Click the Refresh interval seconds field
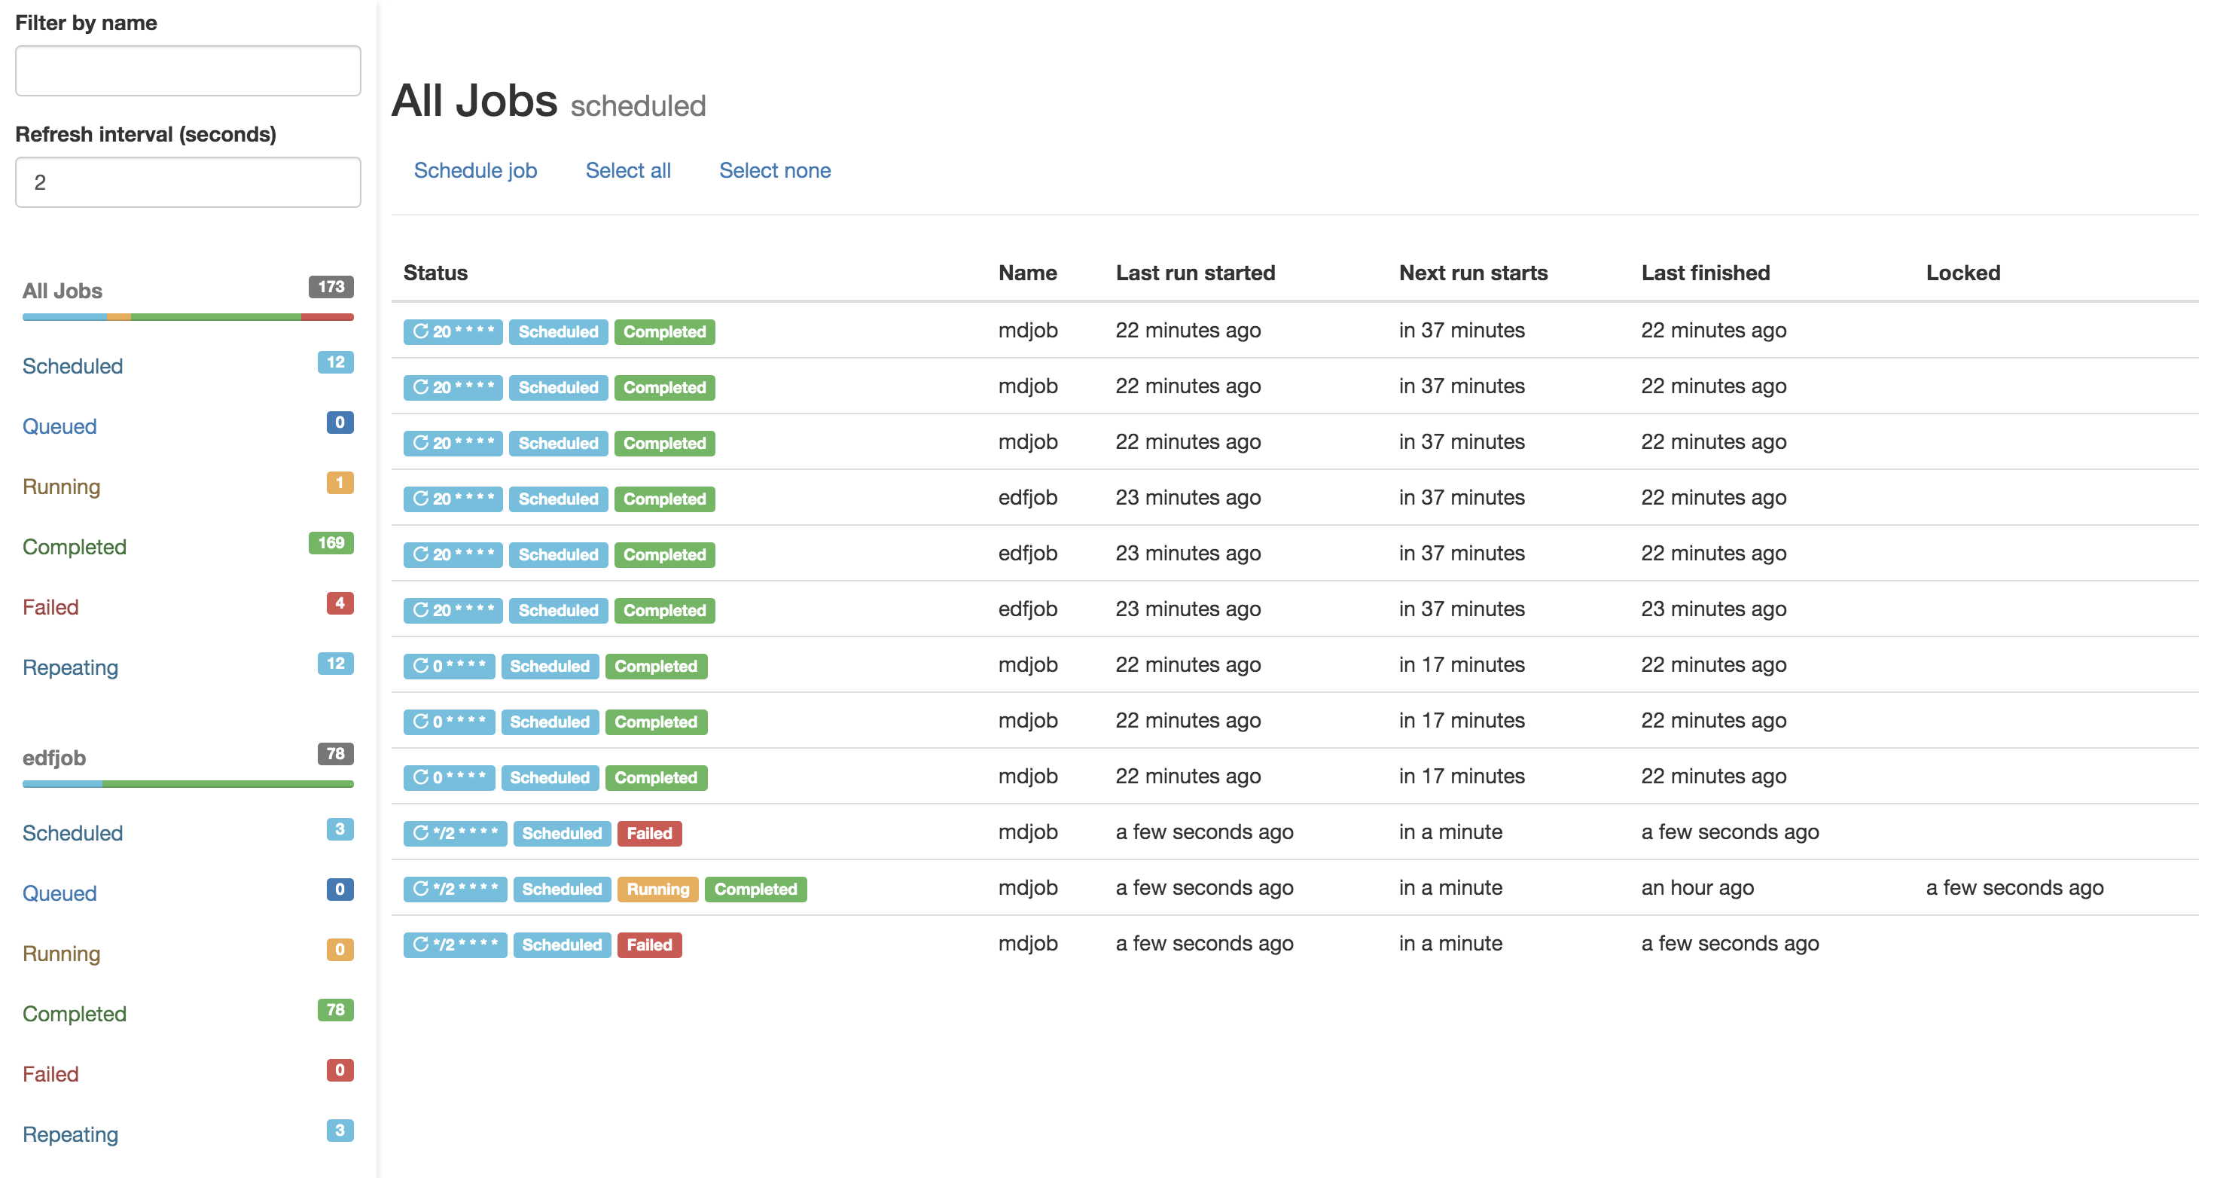 188,182
